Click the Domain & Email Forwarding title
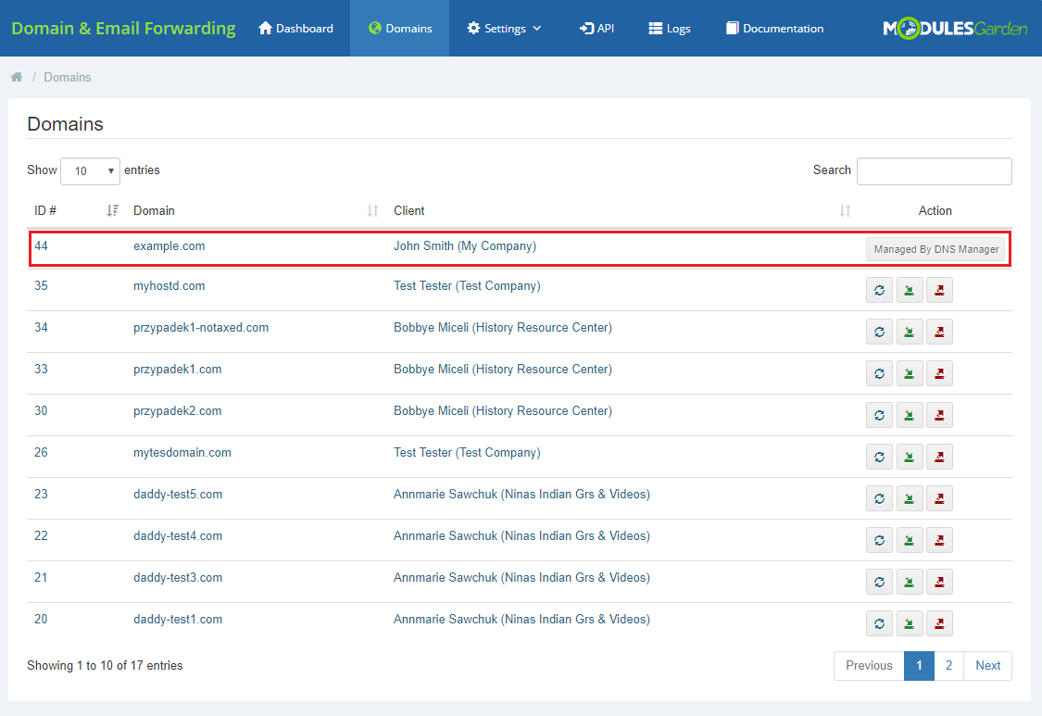Screen dimensions: 1042x716 coord(123,28)
